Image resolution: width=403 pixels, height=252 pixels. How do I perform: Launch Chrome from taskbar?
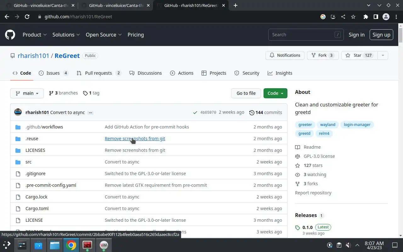click(71, 245)
